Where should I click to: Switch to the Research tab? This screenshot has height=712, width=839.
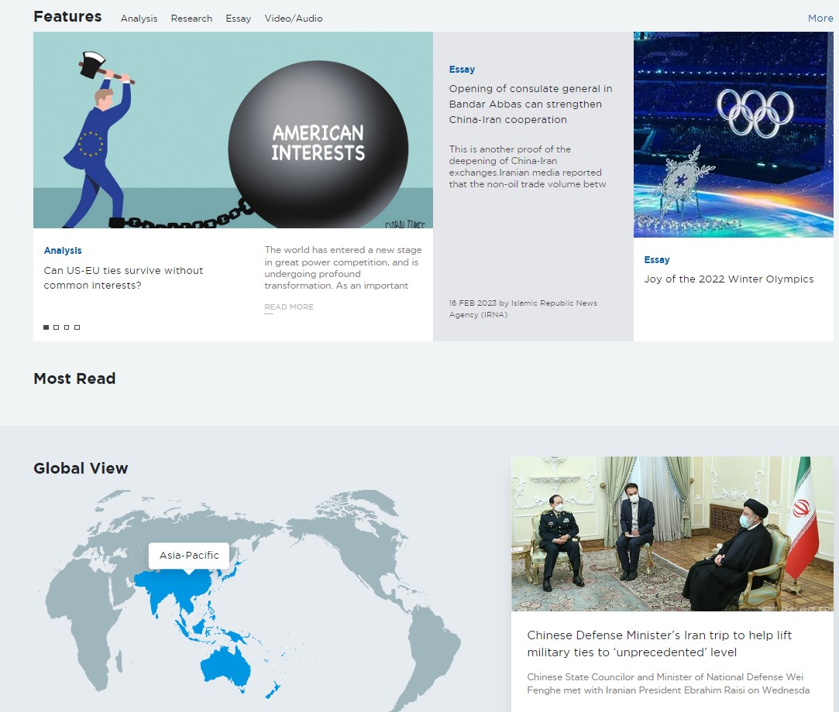191,18
